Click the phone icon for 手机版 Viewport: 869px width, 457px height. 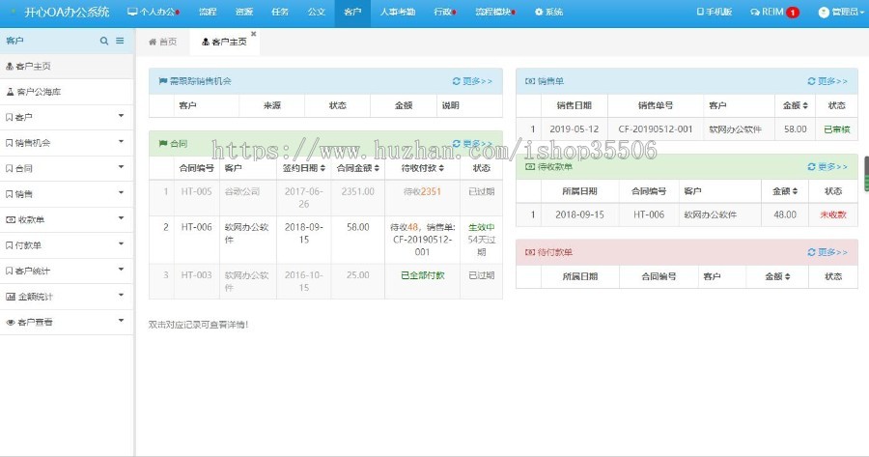pos(700,12)
